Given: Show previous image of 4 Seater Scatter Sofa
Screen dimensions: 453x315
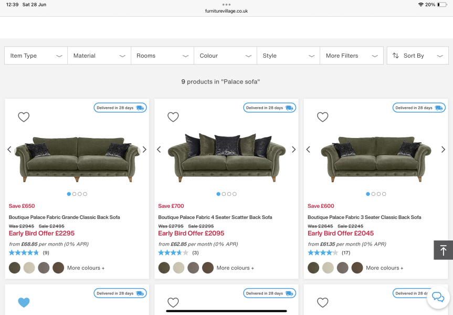Looking at the screenshot, I should (159, 150).
